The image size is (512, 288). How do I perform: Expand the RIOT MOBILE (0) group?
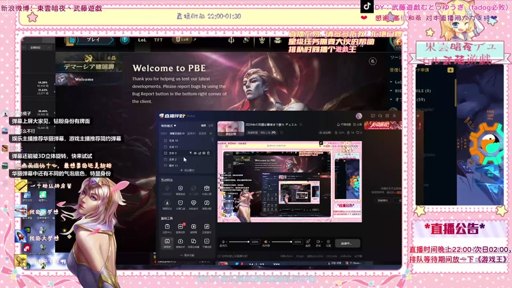point(391,91)
